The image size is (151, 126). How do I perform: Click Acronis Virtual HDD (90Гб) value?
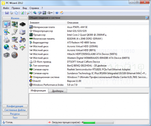pos(81,50)
